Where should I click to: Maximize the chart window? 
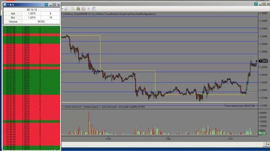pyautogui.click(x=264, y=4)
